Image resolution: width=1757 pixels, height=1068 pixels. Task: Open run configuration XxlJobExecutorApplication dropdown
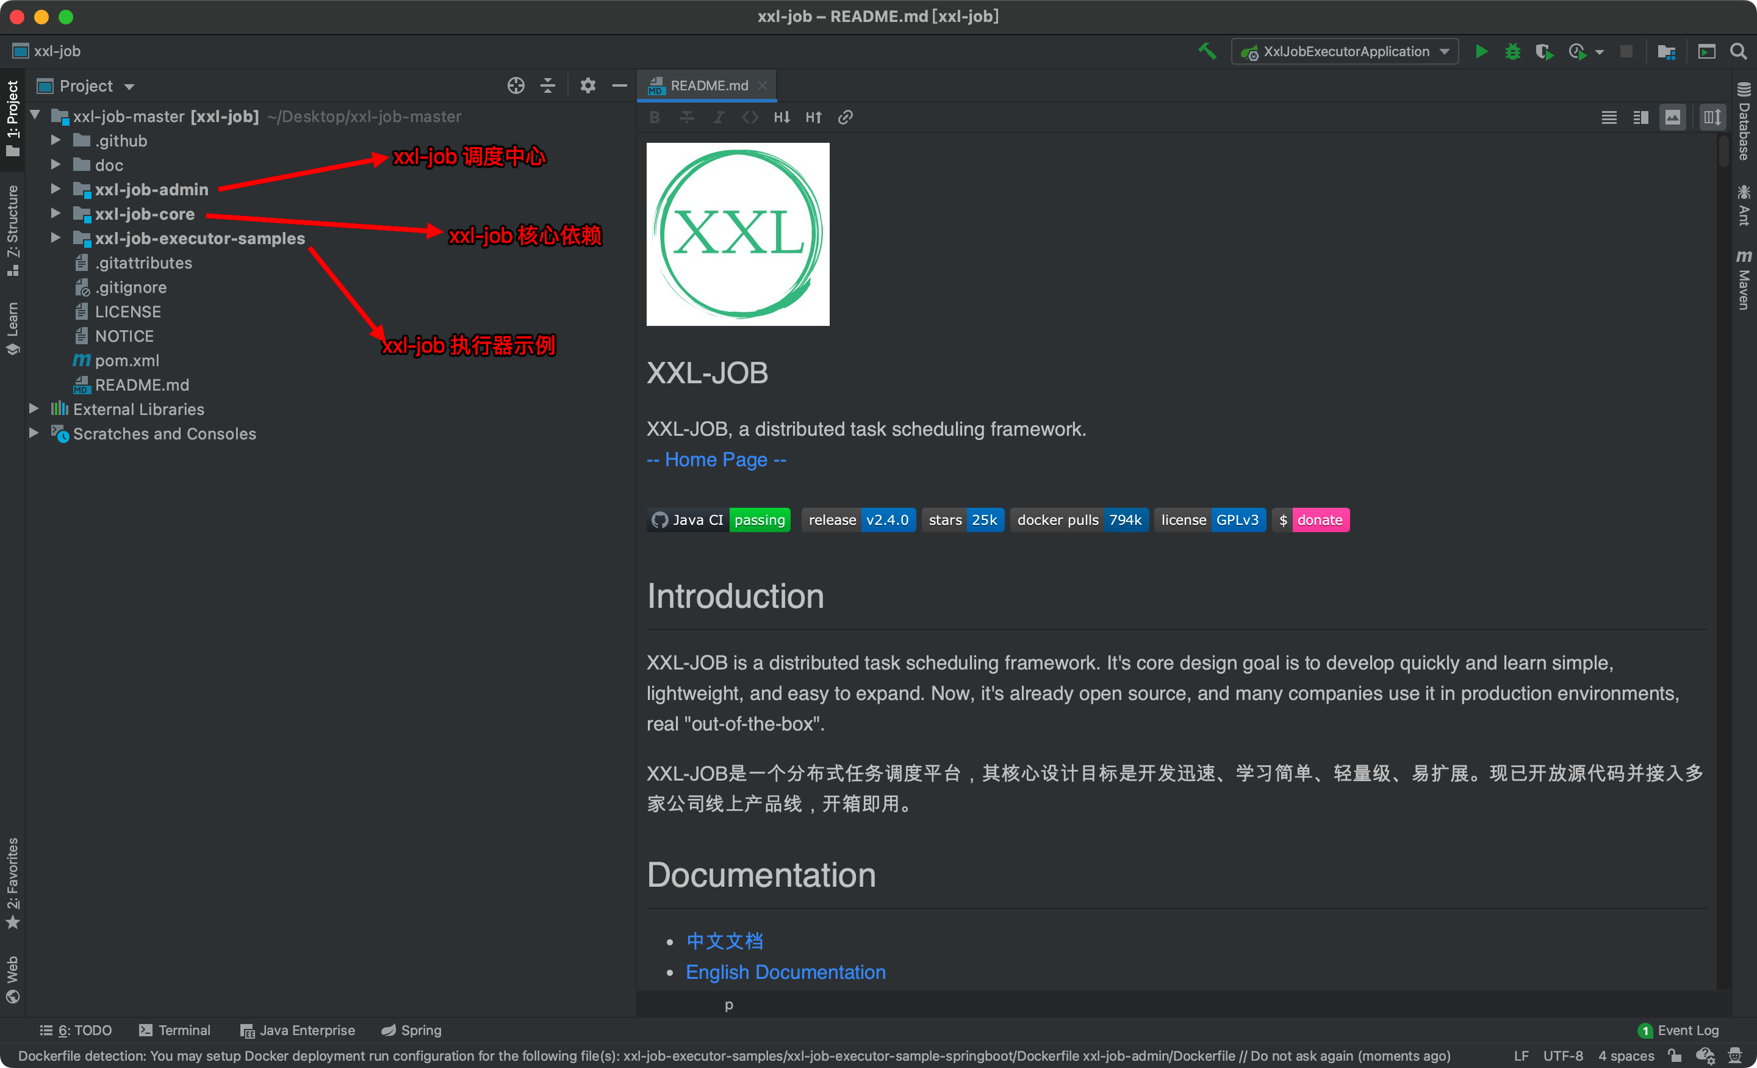tap(1345, 51)
